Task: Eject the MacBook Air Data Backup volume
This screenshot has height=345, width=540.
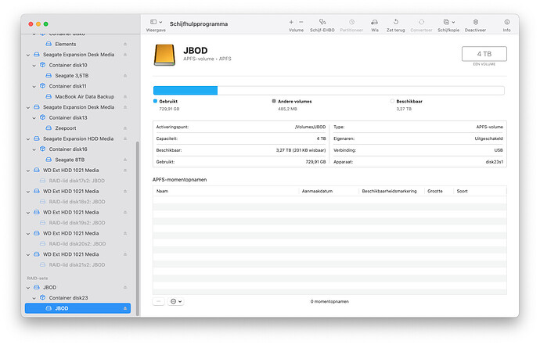Action: (x=125, y=96)
